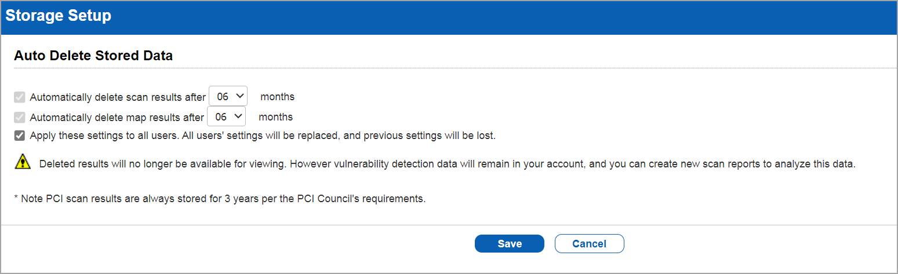
Task: Click the apply settings to all users label text
Action: click(x=263, y=136)
